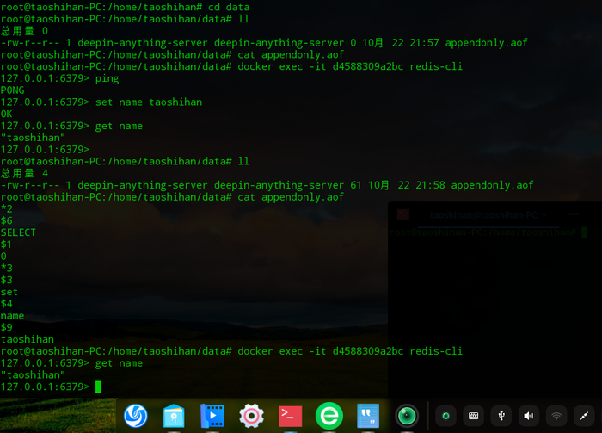602x433 pixels.
Task: Open the Wi-Fi network tray icon
Action: (556, 416)
